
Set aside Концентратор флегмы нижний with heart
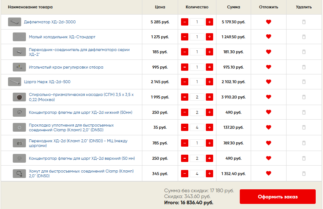click(268, 112)
